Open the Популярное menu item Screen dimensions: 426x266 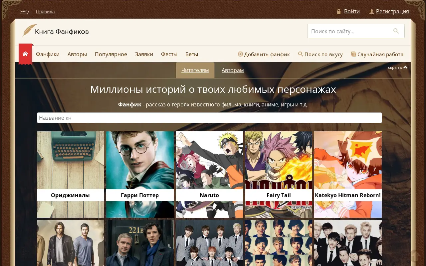(111, 54)
